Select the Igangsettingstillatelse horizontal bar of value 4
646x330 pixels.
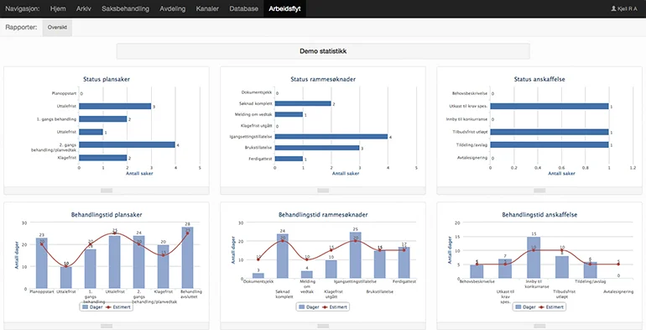tap(331, 137)
